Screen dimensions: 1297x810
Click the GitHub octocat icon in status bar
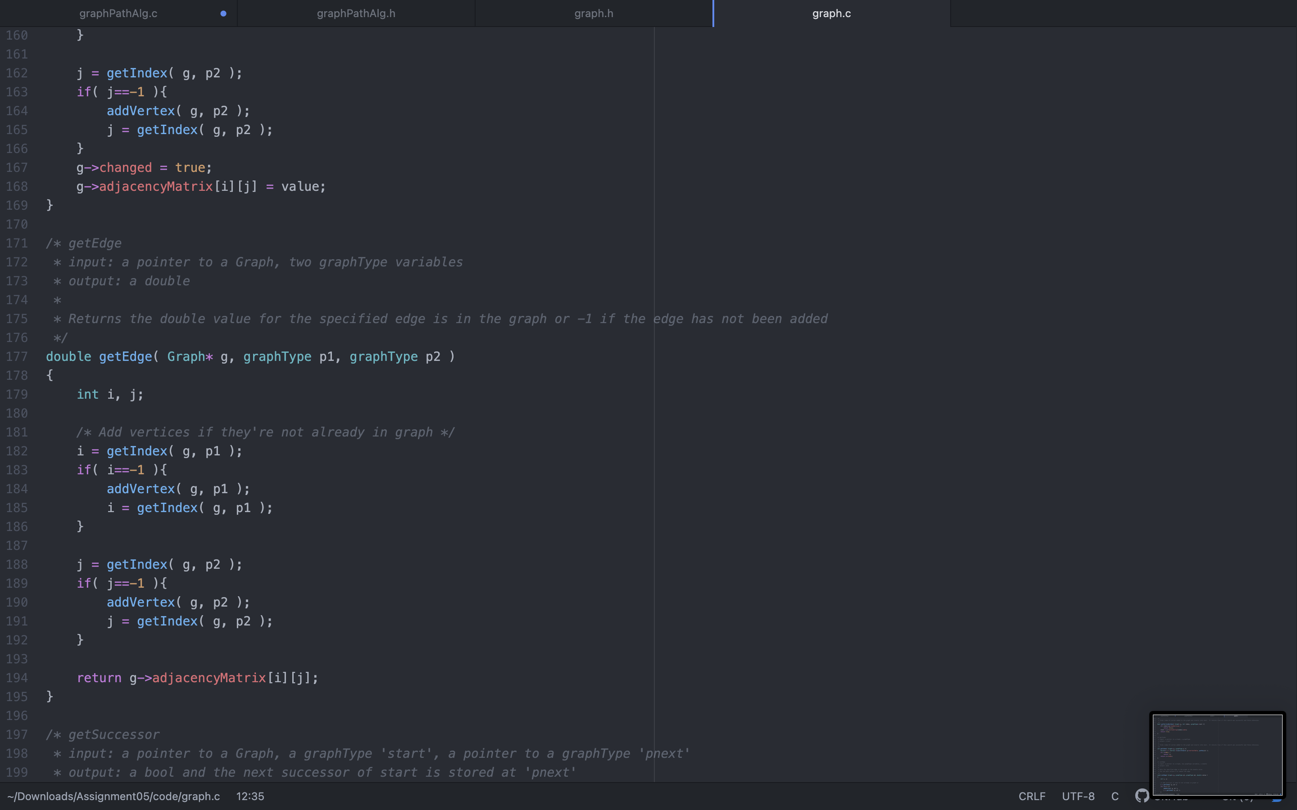(x=1142, y=796)
